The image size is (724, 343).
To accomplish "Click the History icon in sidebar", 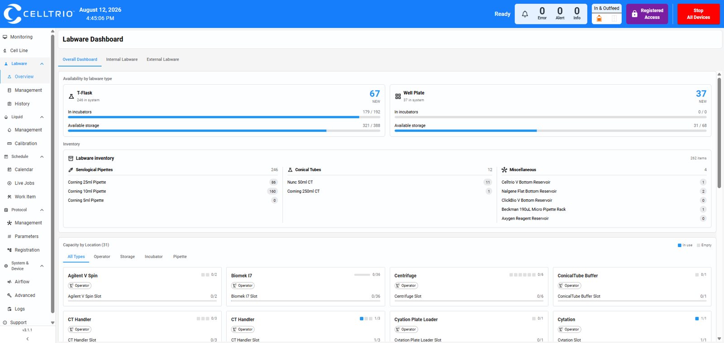I will click(10, 104).
